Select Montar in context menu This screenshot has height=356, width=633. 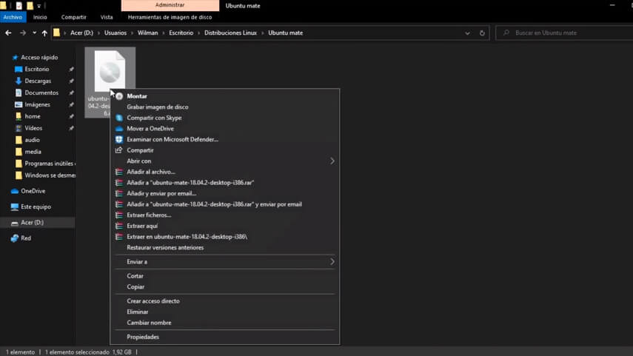pyautogui.click(x=137, y=96)
